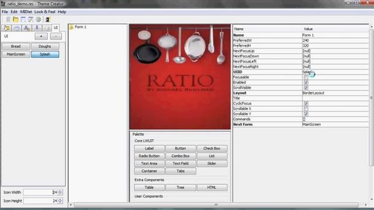The width and height of the screenshot is (374, 210).
Task: Click the RATIO splash preview image
Action: click(180, 77)
